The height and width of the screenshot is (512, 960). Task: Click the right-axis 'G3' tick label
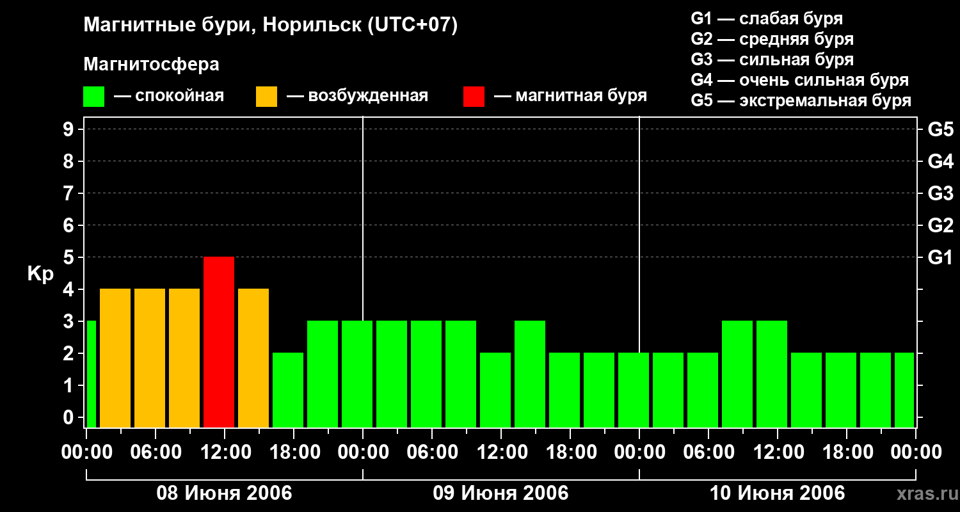[x=940, y=194]
